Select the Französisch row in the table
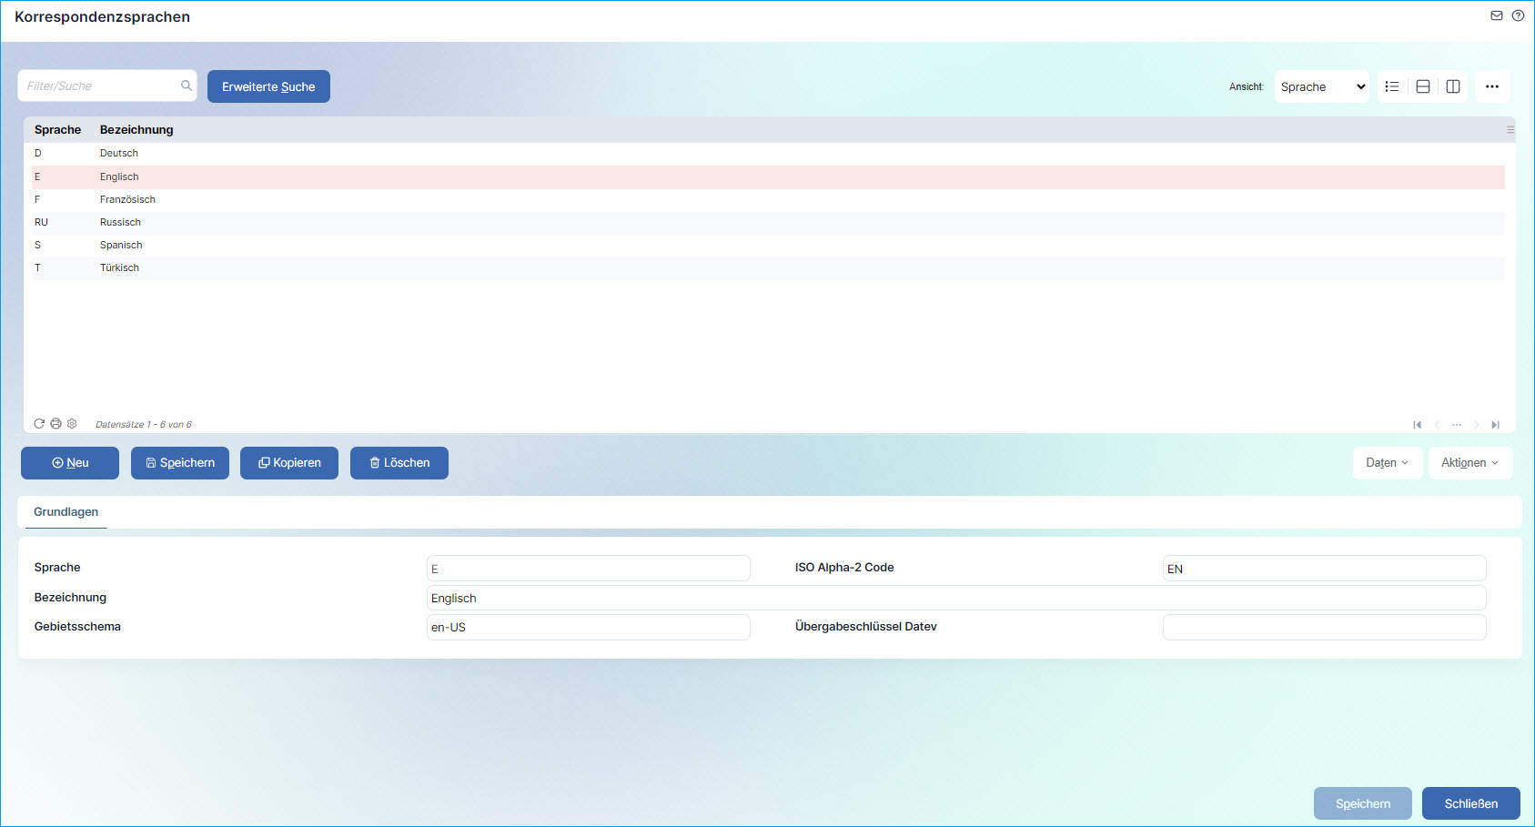This screenshot has height=827, width=1535. click(127, 199)
